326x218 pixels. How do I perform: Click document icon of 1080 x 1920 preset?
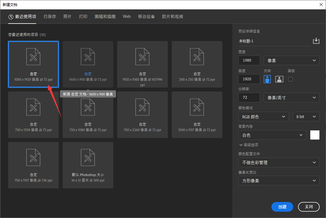tap(33, 57)
